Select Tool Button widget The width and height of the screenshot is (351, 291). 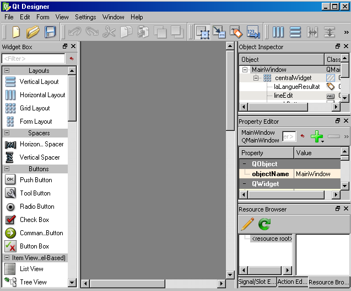[35, 193]
